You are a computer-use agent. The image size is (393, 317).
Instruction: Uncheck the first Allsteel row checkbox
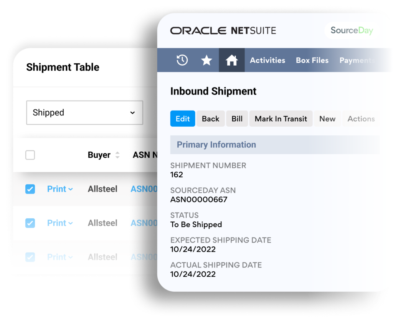tap(30, 189)
